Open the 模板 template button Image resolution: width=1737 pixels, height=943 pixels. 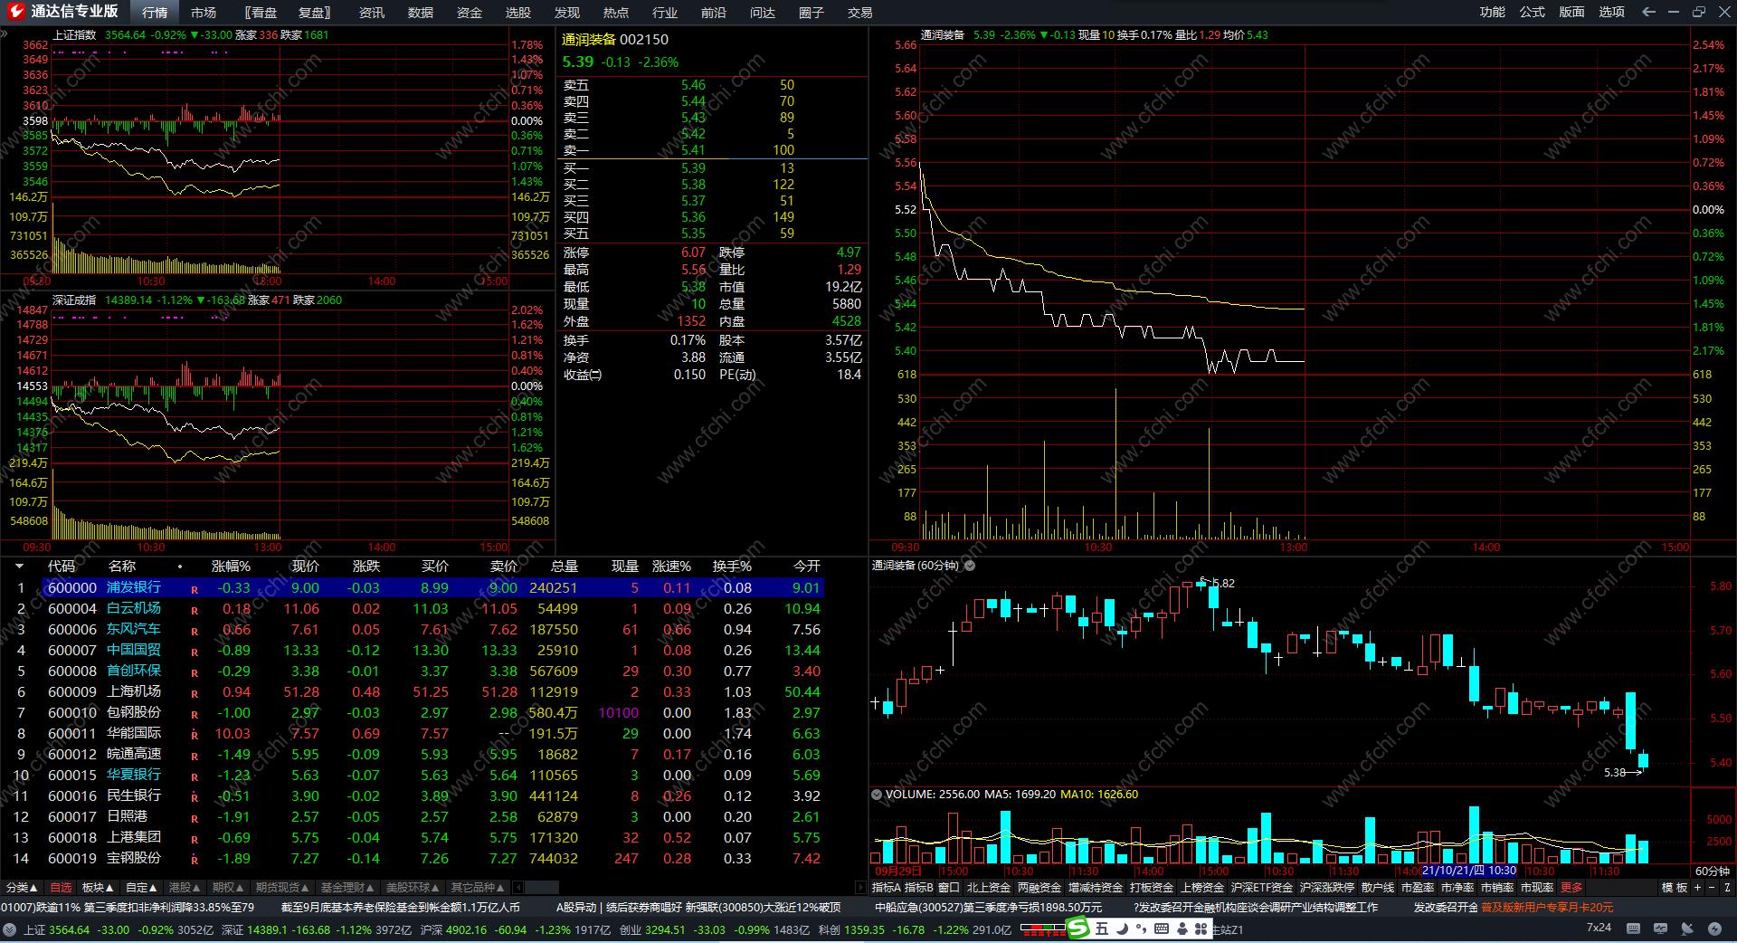click(1675, 888)
